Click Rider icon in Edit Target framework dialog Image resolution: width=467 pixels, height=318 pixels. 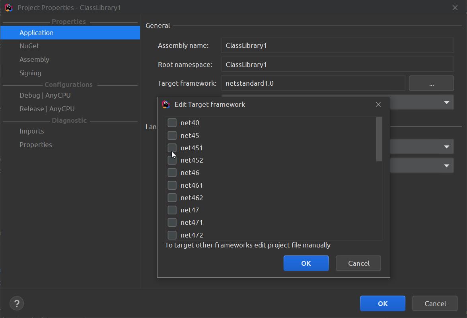(166, 104)
